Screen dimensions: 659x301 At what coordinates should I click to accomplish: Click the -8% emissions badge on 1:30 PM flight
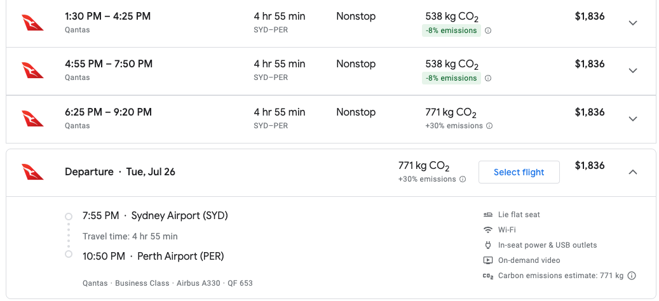[x=451, y=30]
